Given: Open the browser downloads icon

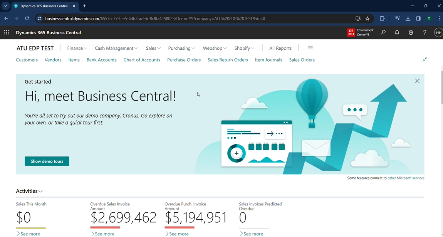Looking at the screenshot, I should (x=408, y=18).
